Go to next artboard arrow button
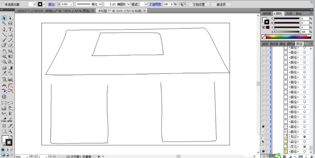Image resolution: width=315 pixels, height=158 pixels. (51, 156)
